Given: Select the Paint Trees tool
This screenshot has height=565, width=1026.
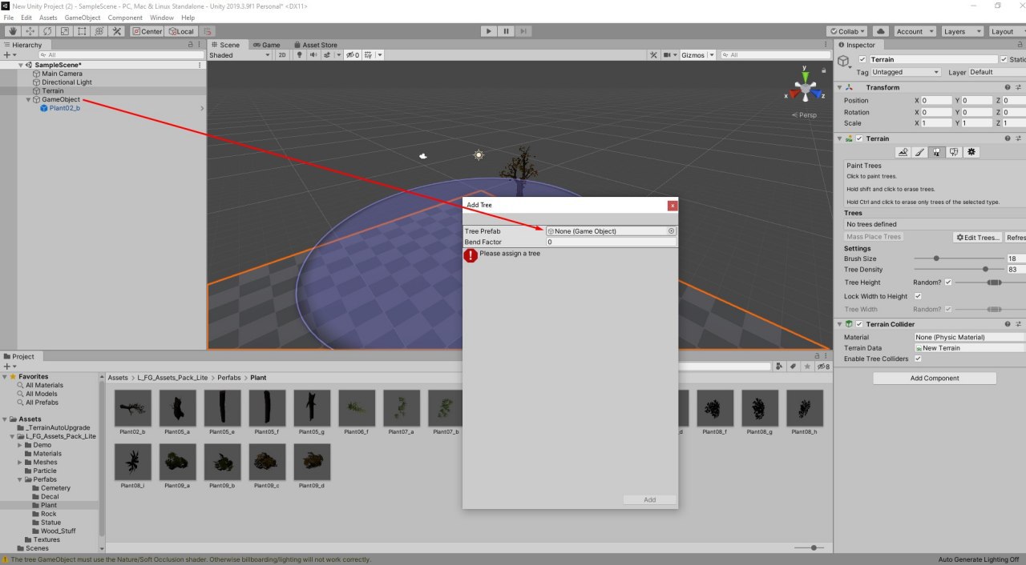Looking at the screenshot, I should tap(937, 152).
